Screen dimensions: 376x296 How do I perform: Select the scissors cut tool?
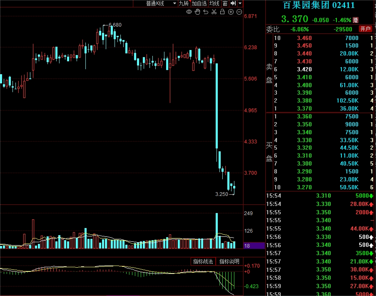click(x=214, y=12)
